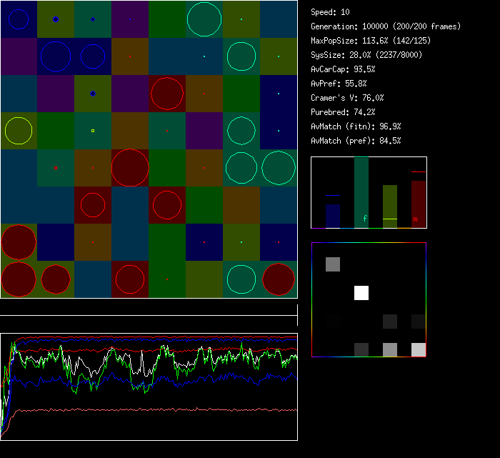500x458 pixels.
Task: Click the 'Speed: 10' readout
Action: pos(331,12)
